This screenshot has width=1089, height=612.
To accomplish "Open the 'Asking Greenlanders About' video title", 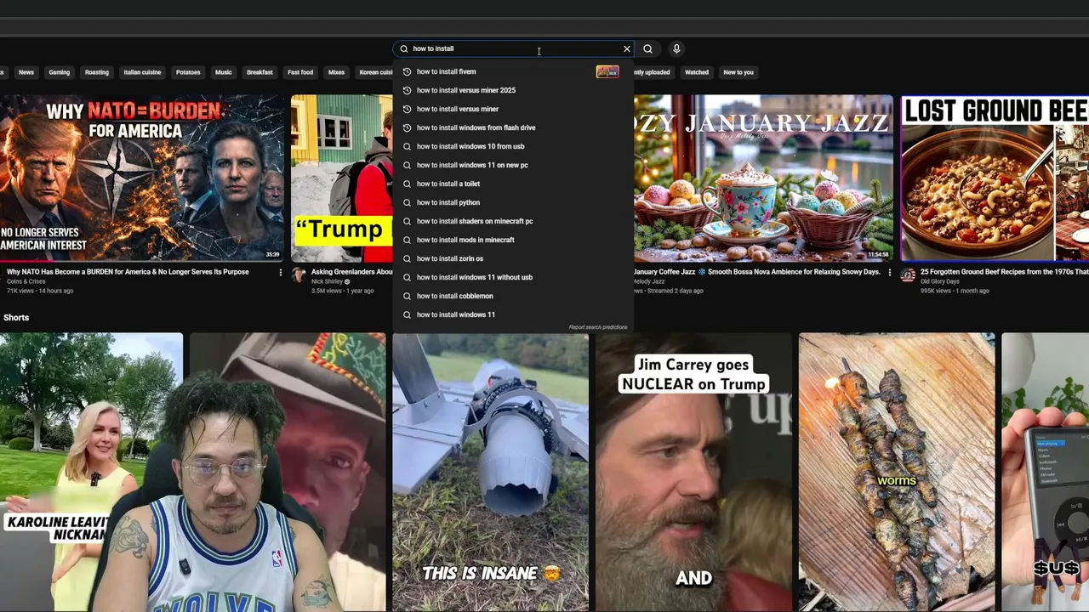I will point(352,272).
